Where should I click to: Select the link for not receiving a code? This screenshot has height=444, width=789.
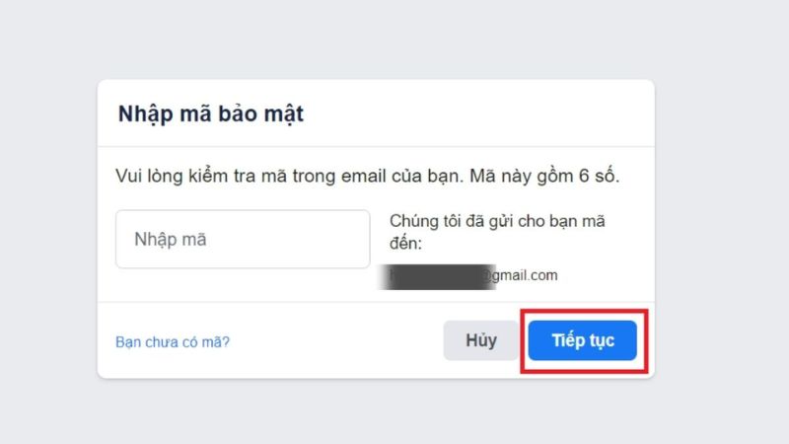(x=173, y=342)
